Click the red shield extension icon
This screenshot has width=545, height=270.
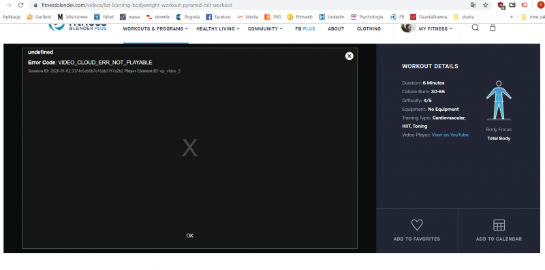[x=501, y=5]
